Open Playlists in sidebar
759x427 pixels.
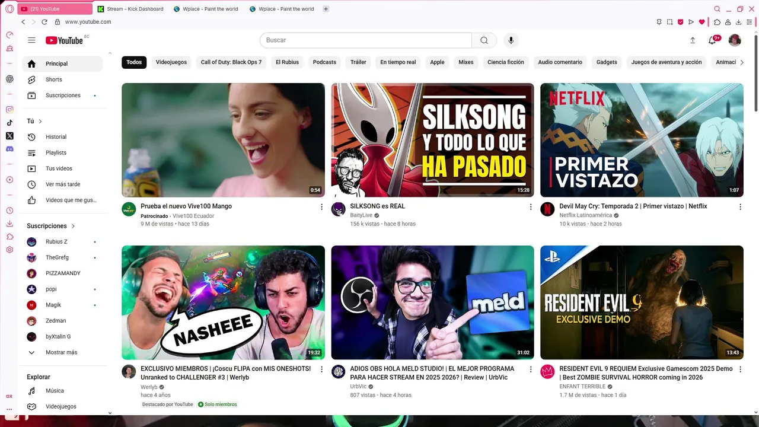coord(62,153)
